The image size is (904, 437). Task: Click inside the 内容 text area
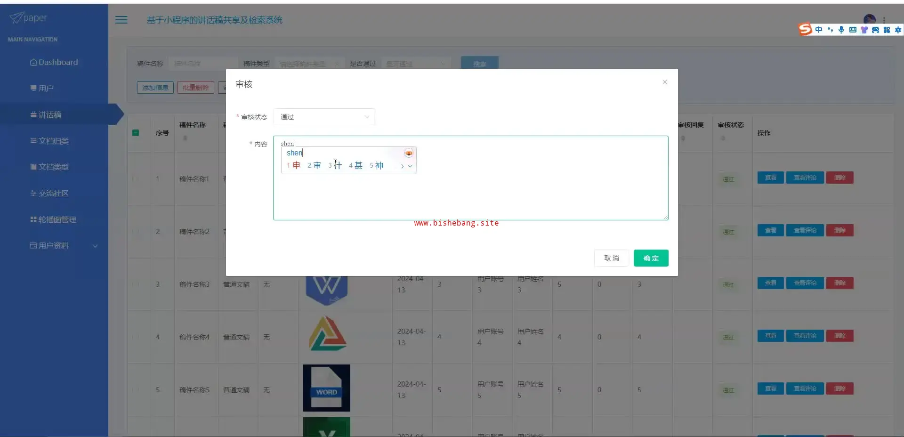pyautogui.click(x=471, y=178)
